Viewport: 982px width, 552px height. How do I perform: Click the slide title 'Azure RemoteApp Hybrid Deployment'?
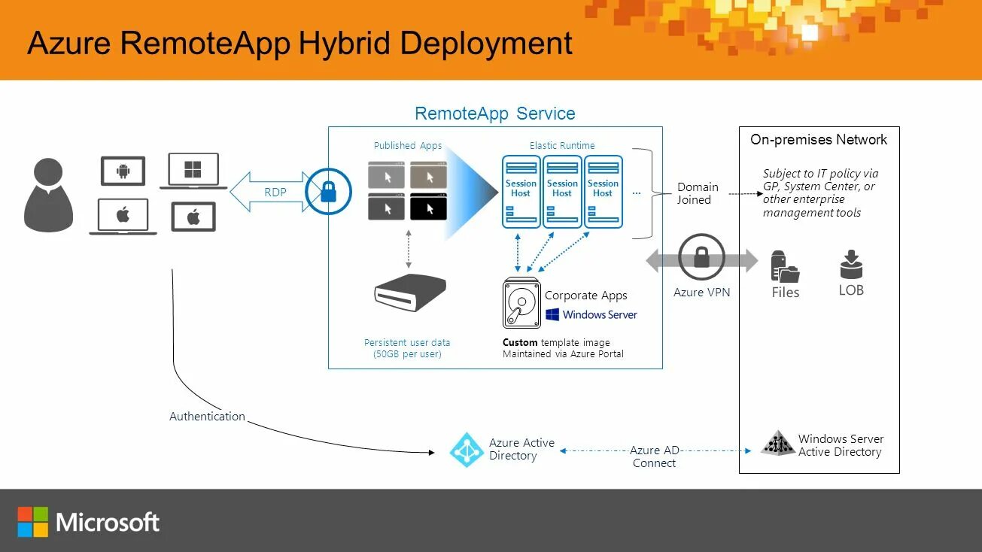click(299, 43)
